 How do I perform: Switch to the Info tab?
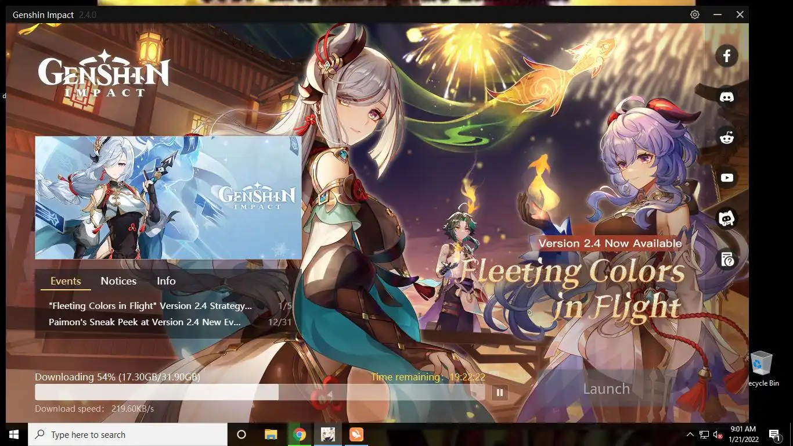pyautogui.click(x=166, y=281)
